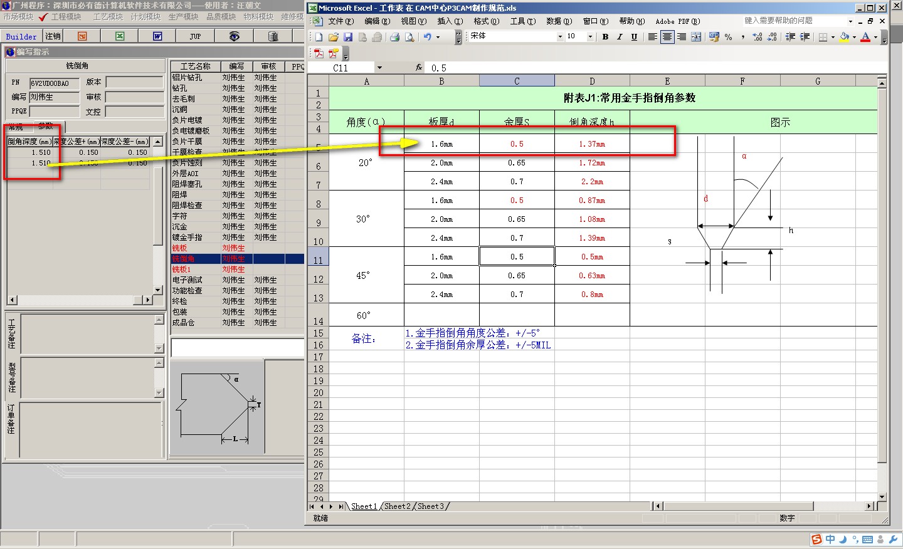Click the New workbook icon in Excel
Viewport: 903px width, 549px height.
pos(319,37)
